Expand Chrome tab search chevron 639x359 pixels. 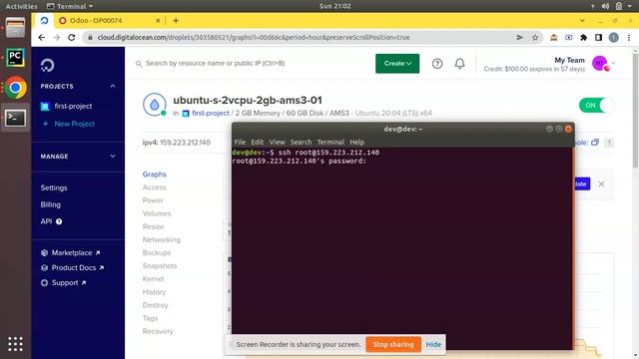click(582, 20)
